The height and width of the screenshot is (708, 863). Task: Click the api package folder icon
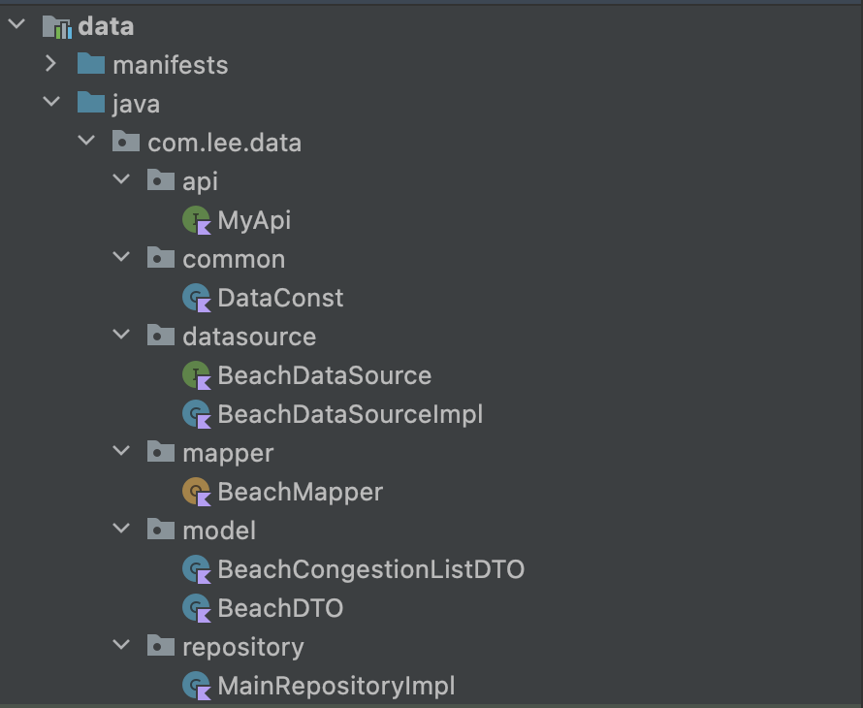pyautogui.click(x=161, y=180)
